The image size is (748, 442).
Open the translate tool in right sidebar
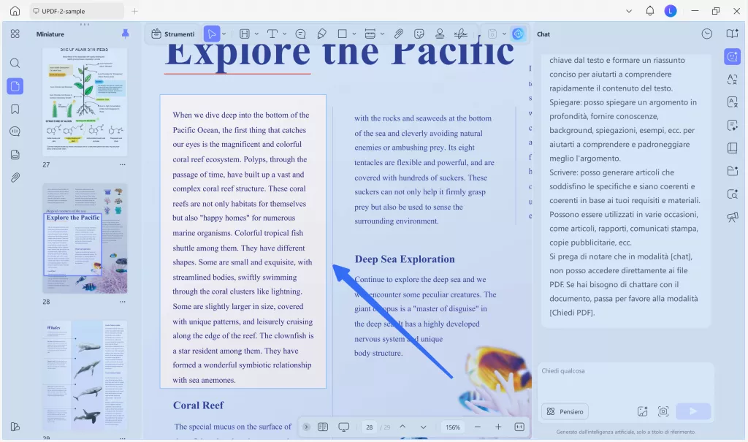[x=732, y=79]
